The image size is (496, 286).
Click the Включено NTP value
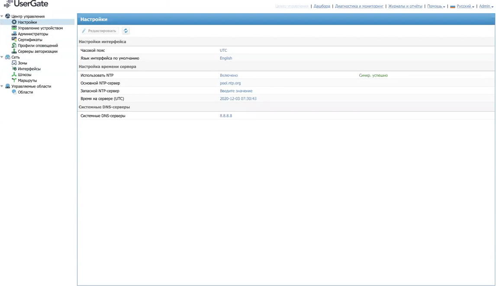pos(229,75)
